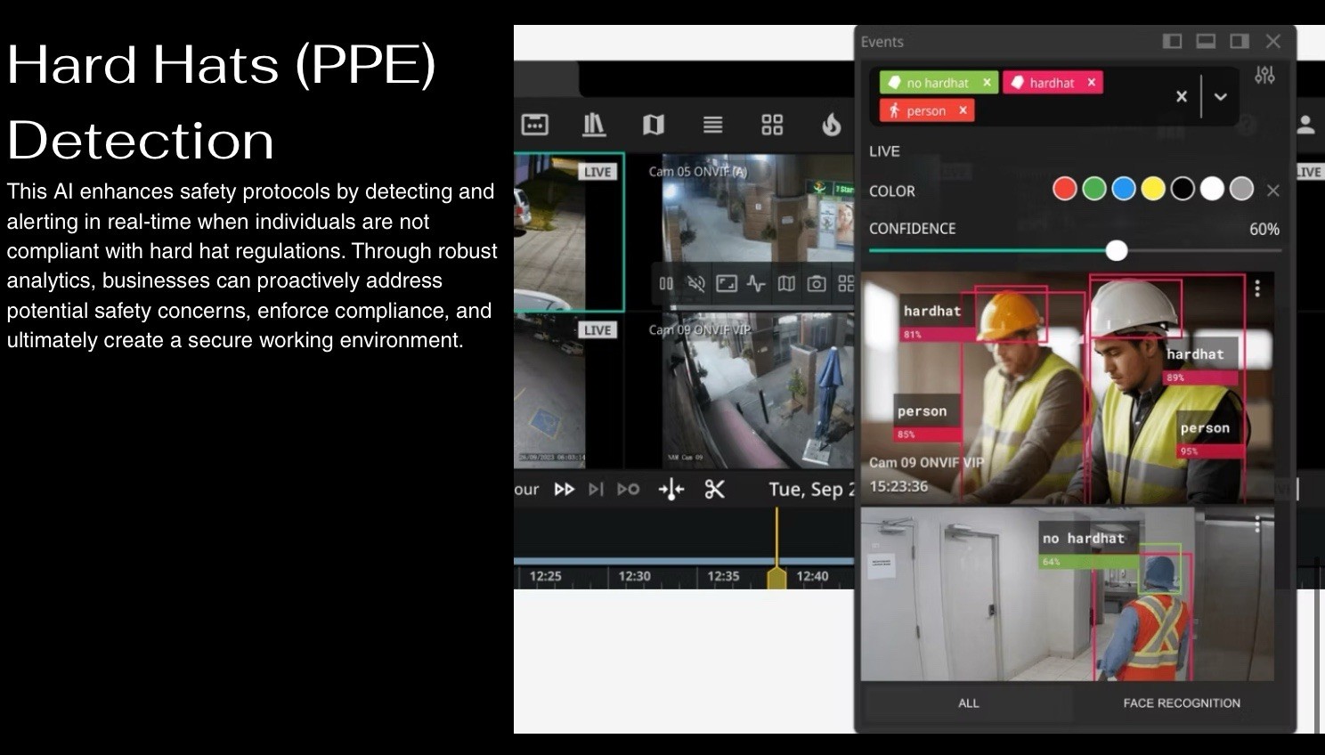This screenshot has height=755, width=1325.
Task: Open the hardhat detection event thumbnail
Action: [x=1067, y=388]
